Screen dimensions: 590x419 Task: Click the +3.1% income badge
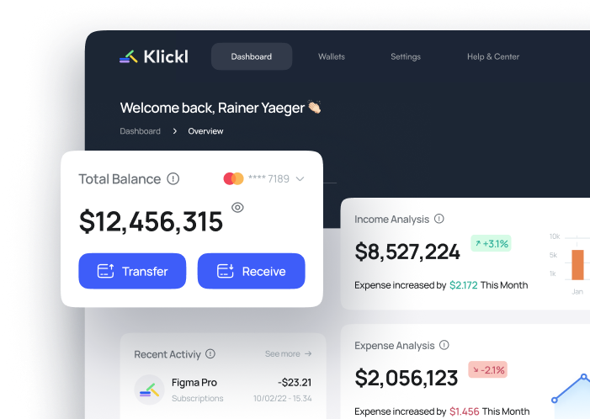(491, 244)
